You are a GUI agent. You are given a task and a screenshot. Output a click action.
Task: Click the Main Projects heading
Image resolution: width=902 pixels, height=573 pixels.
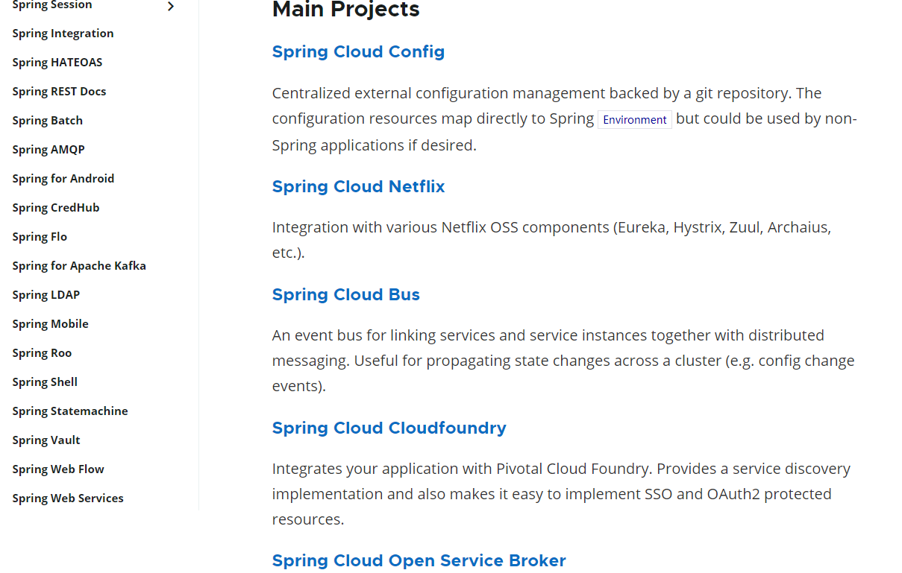346,10
